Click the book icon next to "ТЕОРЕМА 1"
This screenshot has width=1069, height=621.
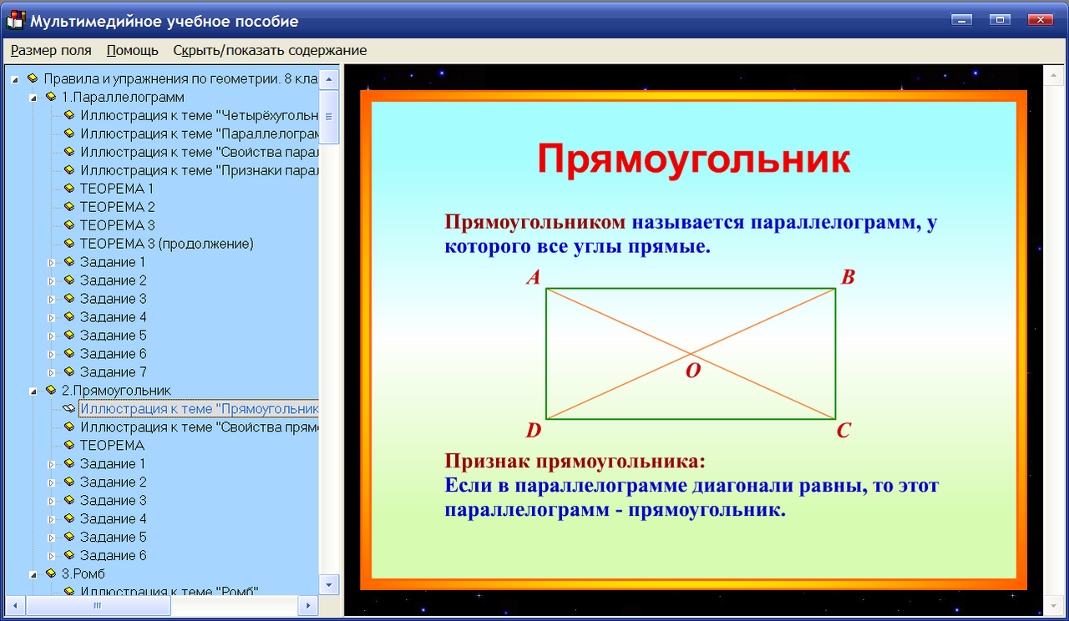coord(68,189)
